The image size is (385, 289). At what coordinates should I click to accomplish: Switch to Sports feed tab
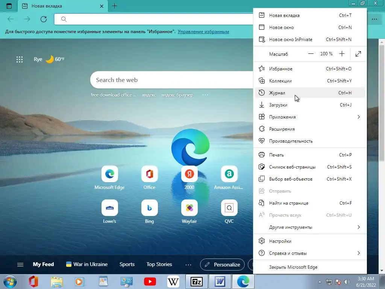click(x=127, y=265)
